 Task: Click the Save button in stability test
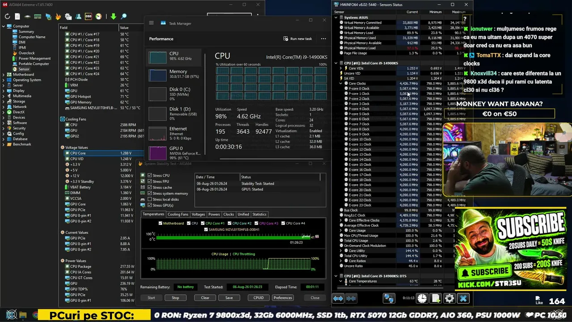229,298
